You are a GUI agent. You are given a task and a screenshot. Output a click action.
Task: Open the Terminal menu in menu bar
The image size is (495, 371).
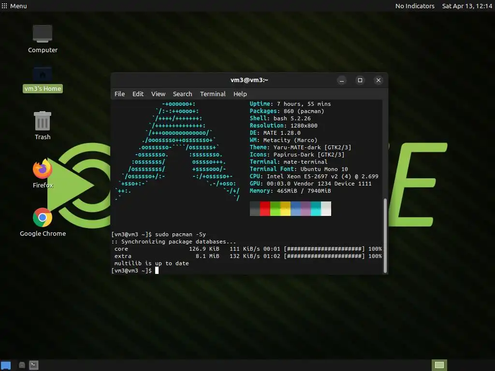213,94
